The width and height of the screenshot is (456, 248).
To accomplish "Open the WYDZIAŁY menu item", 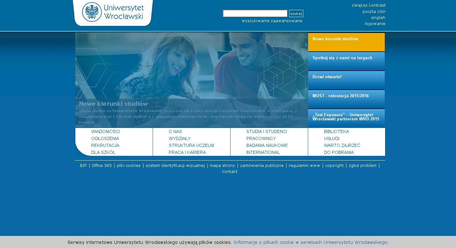I will [180, 138].
